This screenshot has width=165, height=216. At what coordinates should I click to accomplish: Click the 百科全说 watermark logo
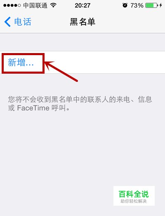pos(134,194)
